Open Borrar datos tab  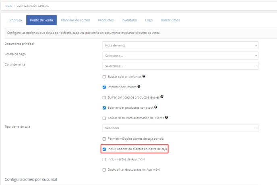coord(170,20)
